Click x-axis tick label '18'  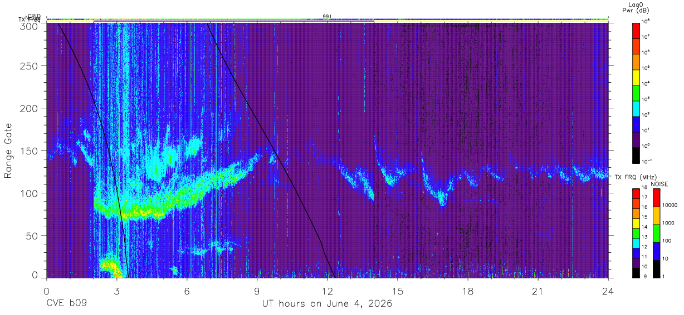(468, 292)
